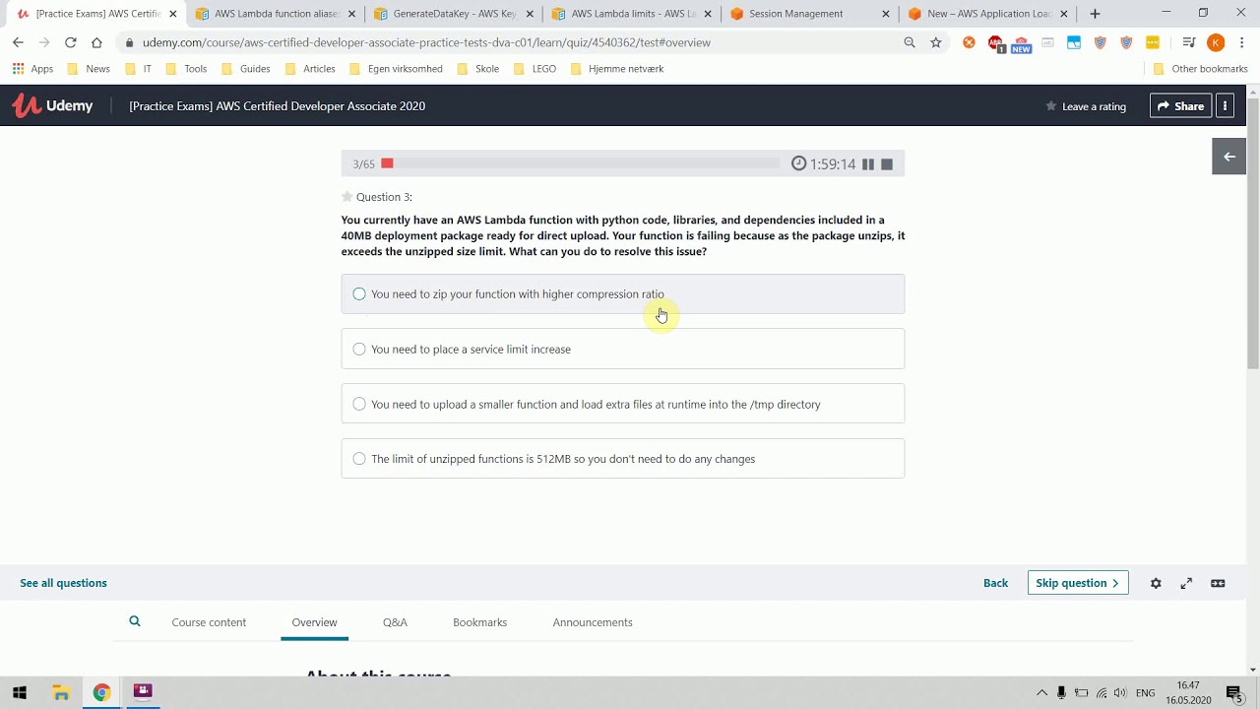Click the purple recorder app in taskbar

pyautogui.click(x=143, y=692)
